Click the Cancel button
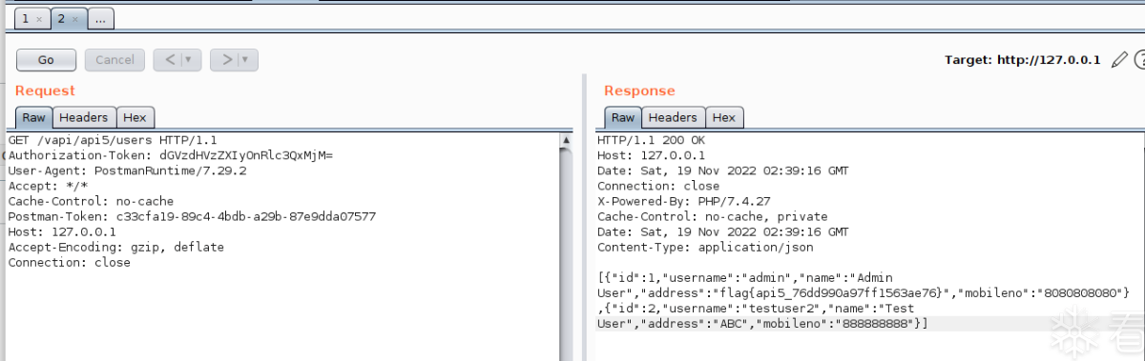 tap(114, 59)
